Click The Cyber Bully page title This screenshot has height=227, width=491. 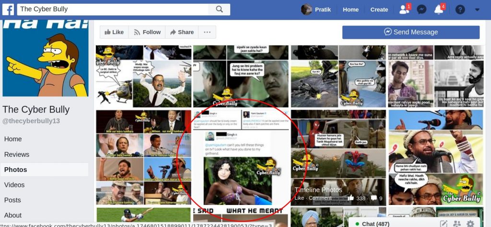click(36, 110)
